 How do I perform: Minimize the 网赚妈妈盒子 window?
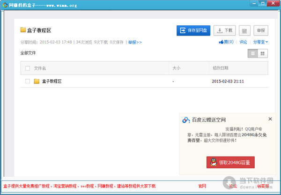[254, 3]
